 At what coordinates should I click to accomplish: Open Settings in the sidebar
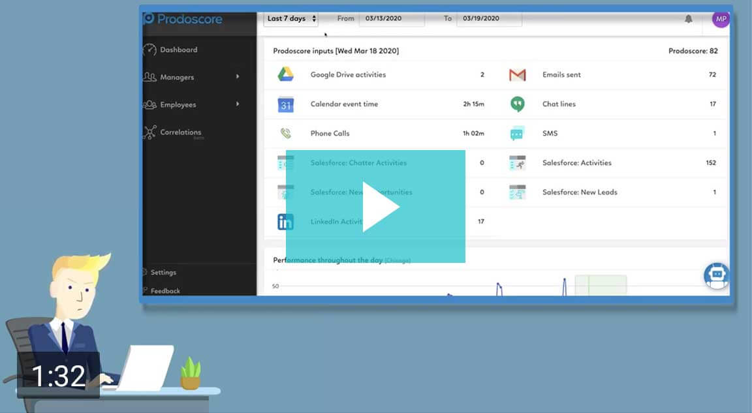pyautogui.click(x=163, y=272)
